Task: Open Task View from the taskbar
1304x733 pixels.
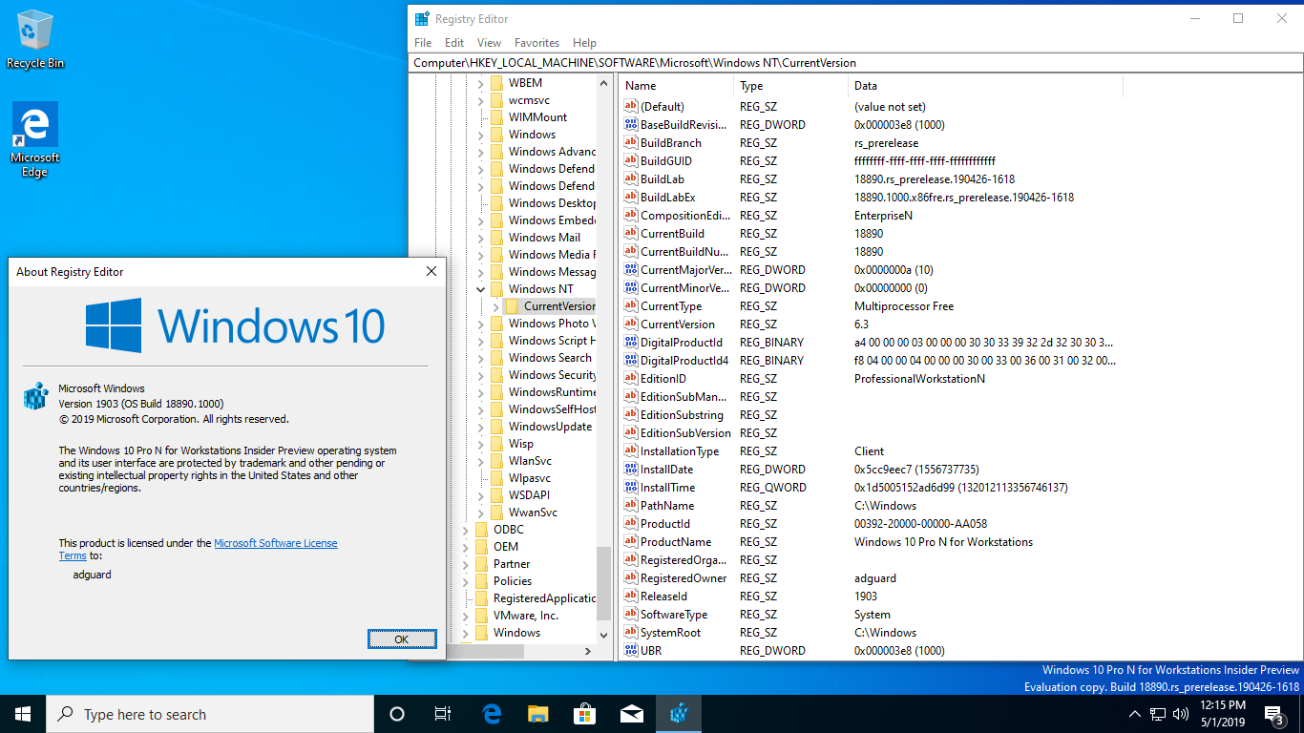Action: point(443,714)
